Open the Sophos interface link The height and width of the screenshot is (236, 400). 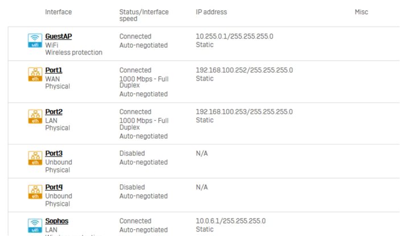coord(57,221)
